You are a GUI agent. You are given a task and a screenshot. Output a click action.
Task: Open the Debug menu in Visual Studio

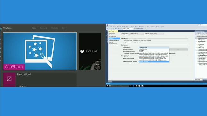tap(128, 27)
